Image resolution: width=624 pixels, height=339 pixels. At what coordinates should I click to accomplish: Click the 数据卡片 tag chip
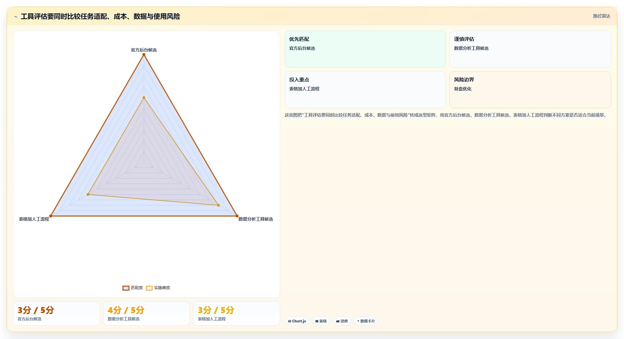[366, 321]
